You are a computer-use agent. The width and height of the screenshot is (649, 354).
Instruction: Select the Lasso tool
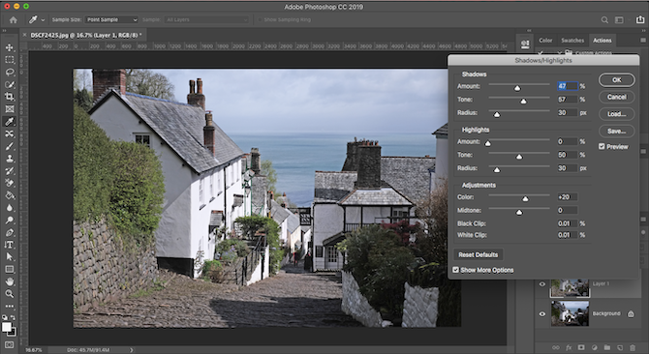coord(9,73)
